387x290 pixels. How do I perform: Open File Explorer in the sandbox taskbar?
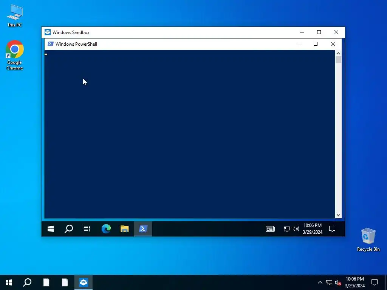(x=125, y=229)
